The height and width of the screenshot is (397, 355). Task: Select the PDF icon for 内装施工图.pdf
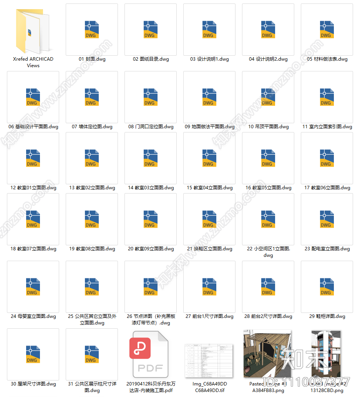click(x=149, y=354)
